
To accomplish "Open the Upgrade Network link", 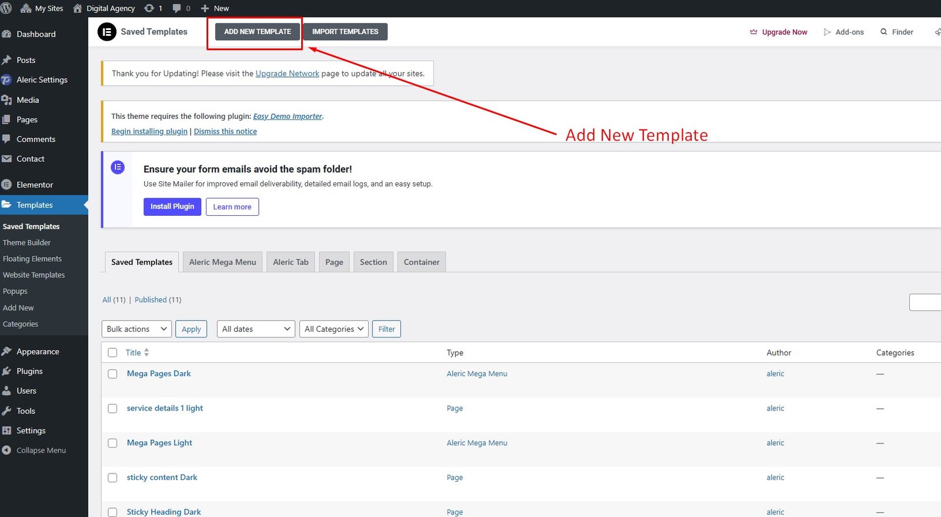I will pyautogui.click(x=287, y=74).
